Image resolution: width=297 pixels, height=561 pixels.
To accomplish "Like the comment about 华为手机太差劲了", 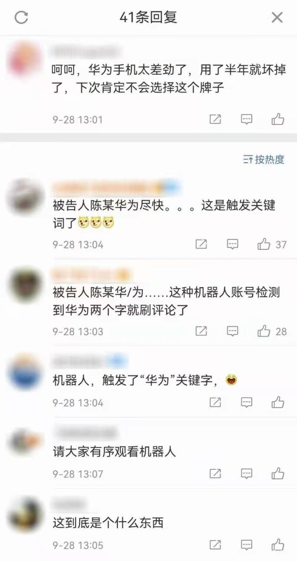I will (x=278, y=119).
